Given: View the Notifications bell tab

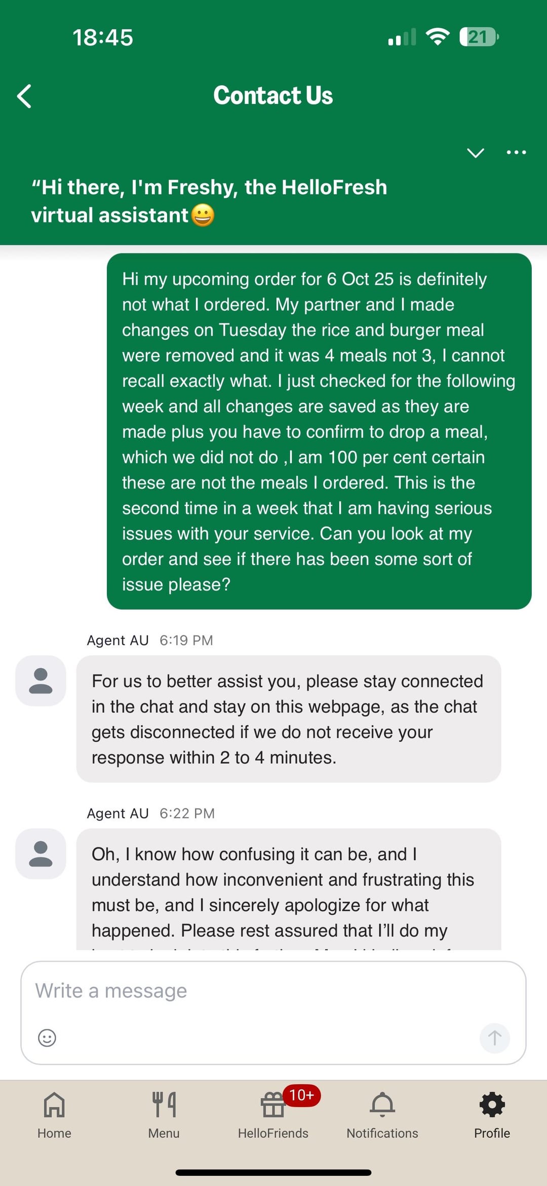Looking at the screenshot, I should coord(382,1114).
